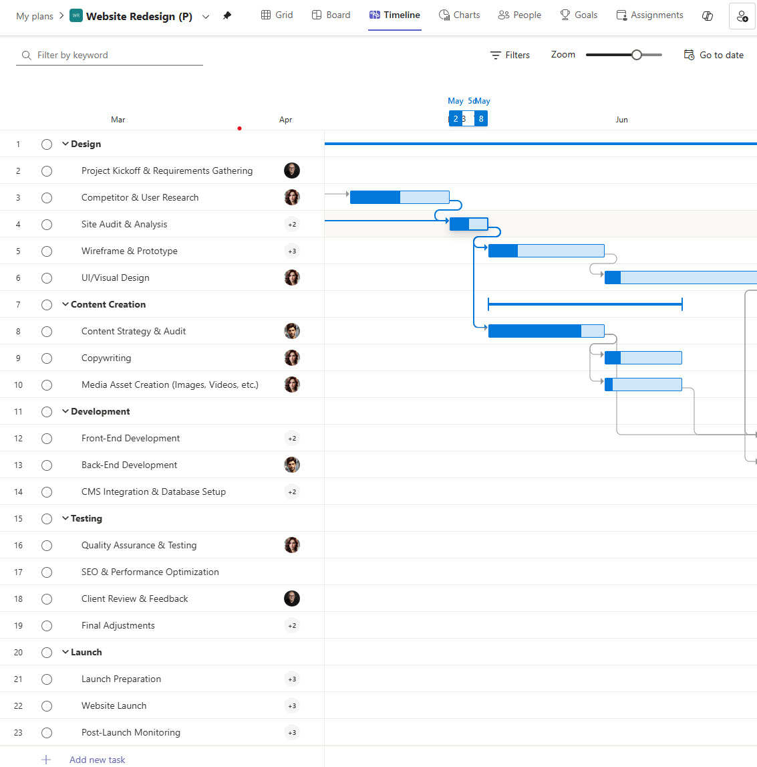Viewport: 757px width, 767px height.
Task: Mark Competitor & User Research complete
Action: coord(47,198)
